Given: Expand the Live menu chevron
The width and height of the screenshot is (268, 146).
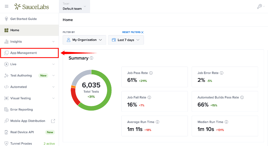Looking at the screenshot, I should tap(54, 64).
